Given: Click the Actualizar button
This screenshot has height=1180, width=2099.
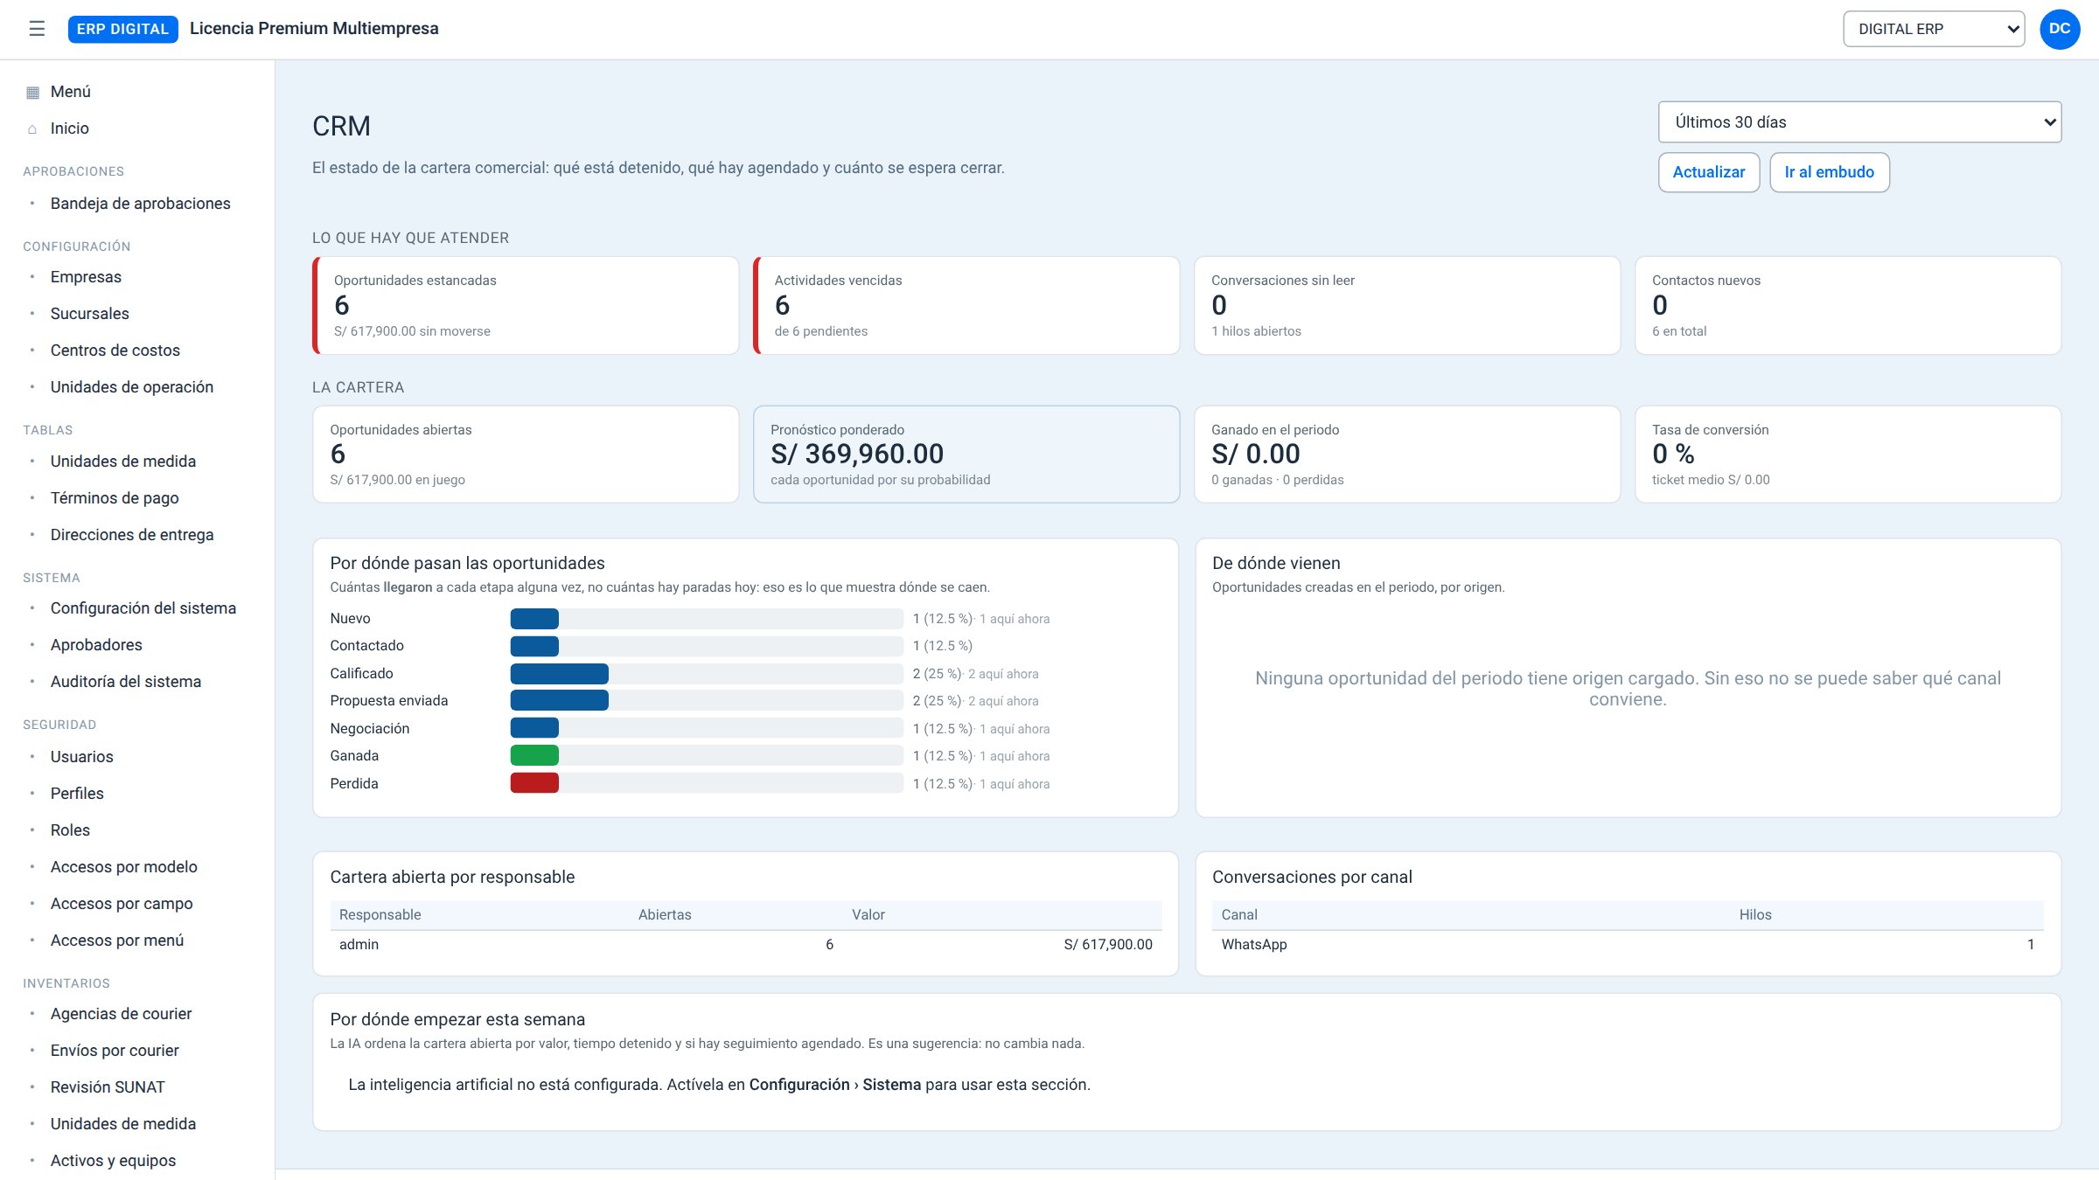Looking at the screenshot, I should (1708, 172).
